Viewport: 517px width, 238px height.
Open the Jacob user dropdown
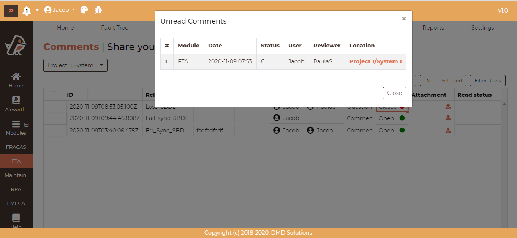(x=60, y=10)
